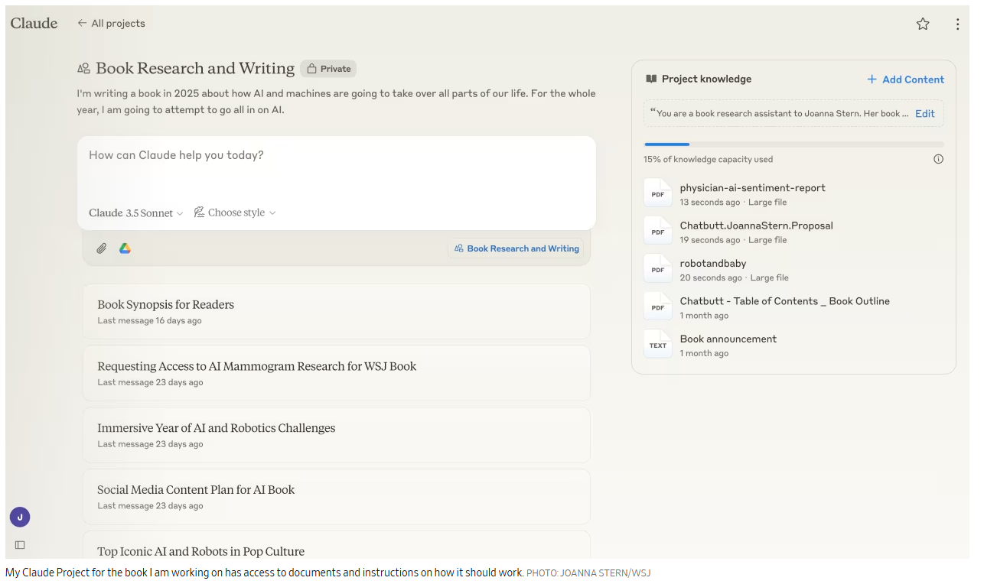
Task: Click the Private lock badge
Action: click(328, 69)
